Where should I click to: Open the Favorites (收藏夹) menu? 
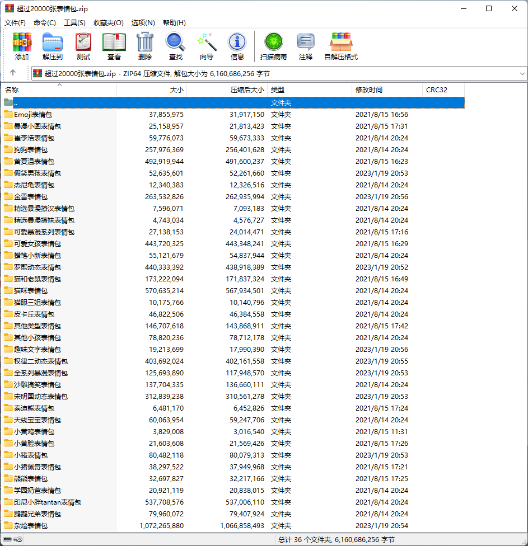point(108,23)
